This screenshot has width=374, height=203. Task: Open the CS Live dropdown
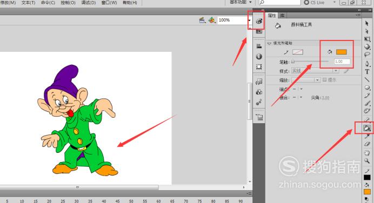tap(335, 2)
